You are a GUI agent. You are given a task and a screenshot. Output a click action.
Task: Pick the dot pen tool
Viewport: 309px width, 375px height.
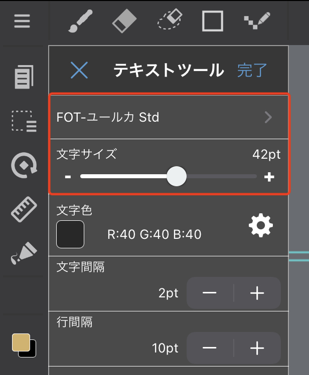pyautogui.click(x=257, y=21)
